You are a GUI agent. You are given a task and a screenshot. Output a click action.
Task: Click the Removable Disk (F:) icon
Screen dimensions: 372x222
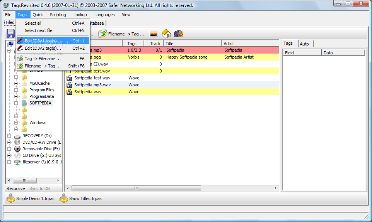[17, 149]
